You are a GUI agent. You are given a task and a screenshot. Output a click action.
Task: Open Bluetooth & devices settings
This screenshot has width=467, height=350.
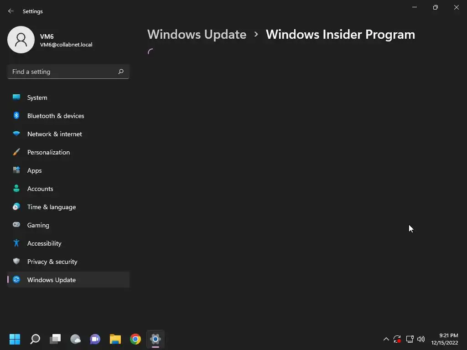[x=68, y=116]
